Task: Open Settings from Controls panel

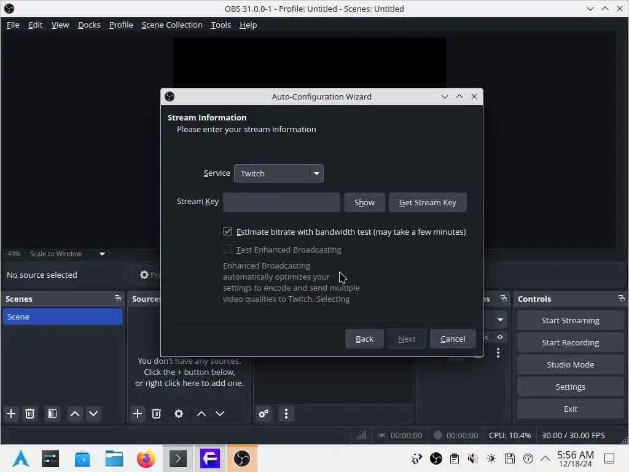Action: (x=571, y=387)
